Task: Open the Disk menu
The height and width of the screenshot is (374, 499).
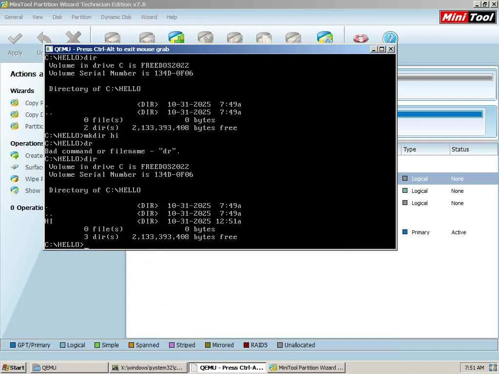Action: 58,17
